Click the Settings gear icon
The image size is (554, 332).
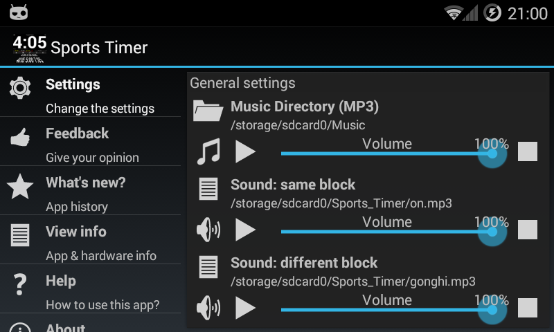point(20,88)
